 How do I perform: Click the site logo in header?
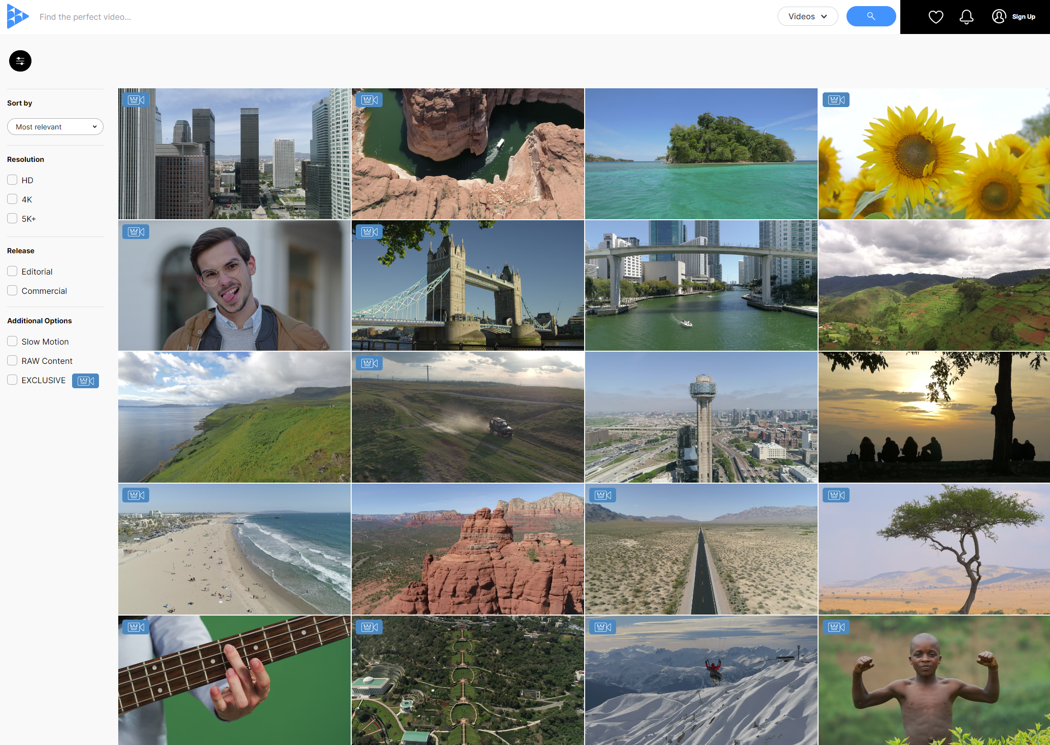(x=17, y=17)
